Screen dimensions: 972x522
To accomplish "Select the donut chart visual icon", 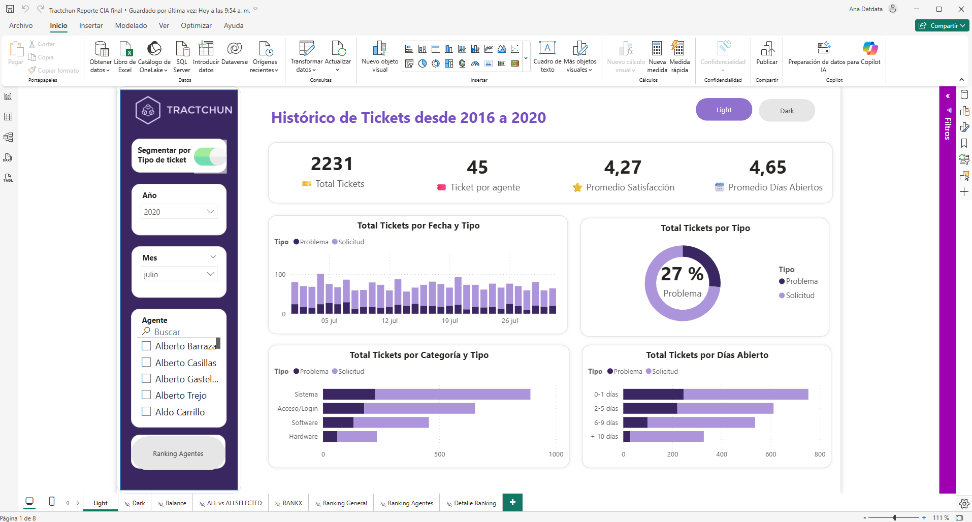I will click(x=436, y=63).
